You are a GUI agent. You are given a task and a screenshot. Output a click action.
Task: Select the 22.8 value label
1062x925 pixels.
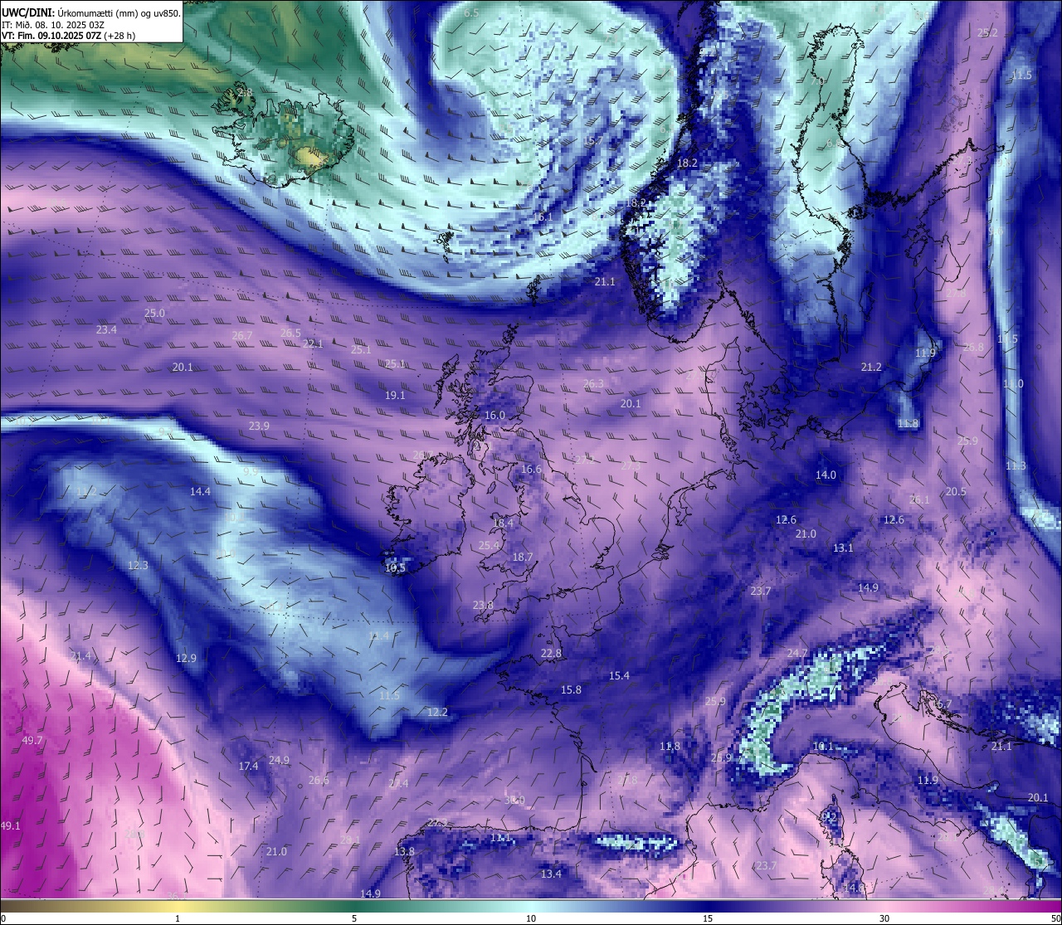[x=551, y=654]
